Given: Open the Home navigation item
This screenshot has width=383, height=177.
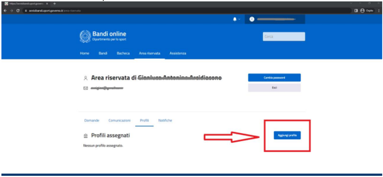Looking at the screenshot, I should point(84,54).
